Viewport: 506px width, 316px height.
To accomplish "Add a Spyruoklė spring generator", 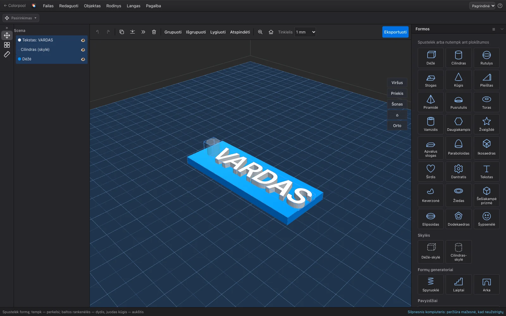I will [x=431, y=284].
